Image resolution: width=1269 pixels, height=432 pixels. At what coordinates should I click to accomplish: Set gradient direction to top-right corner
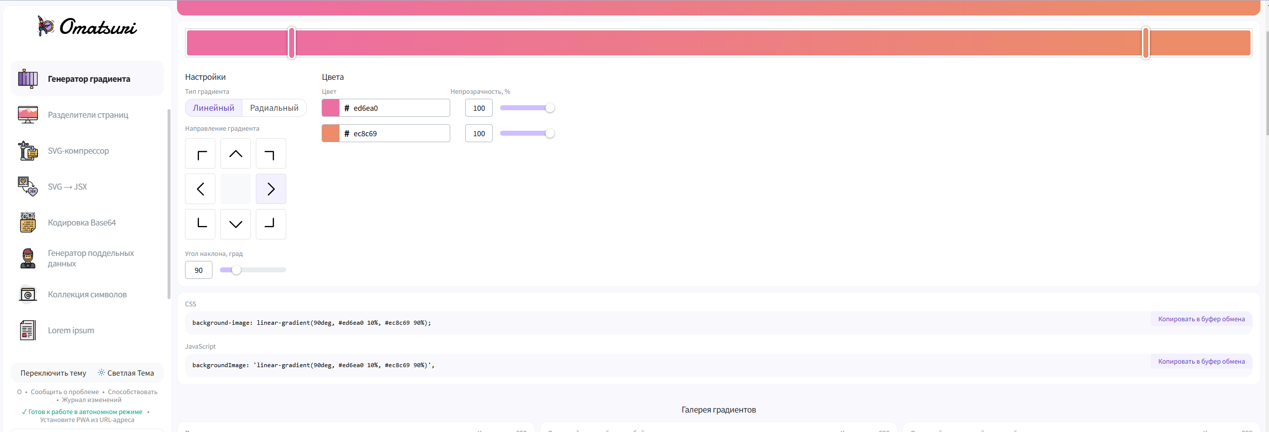271,154
